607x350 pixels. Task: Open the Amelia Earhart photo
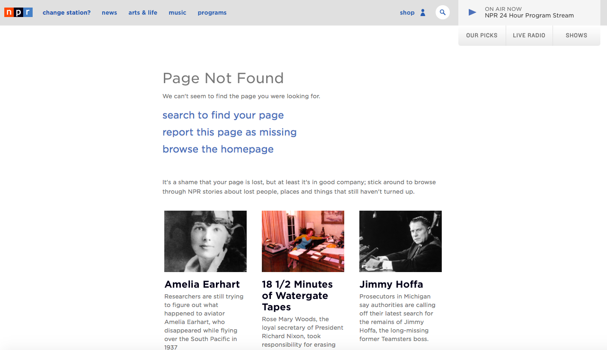[205, 241]
